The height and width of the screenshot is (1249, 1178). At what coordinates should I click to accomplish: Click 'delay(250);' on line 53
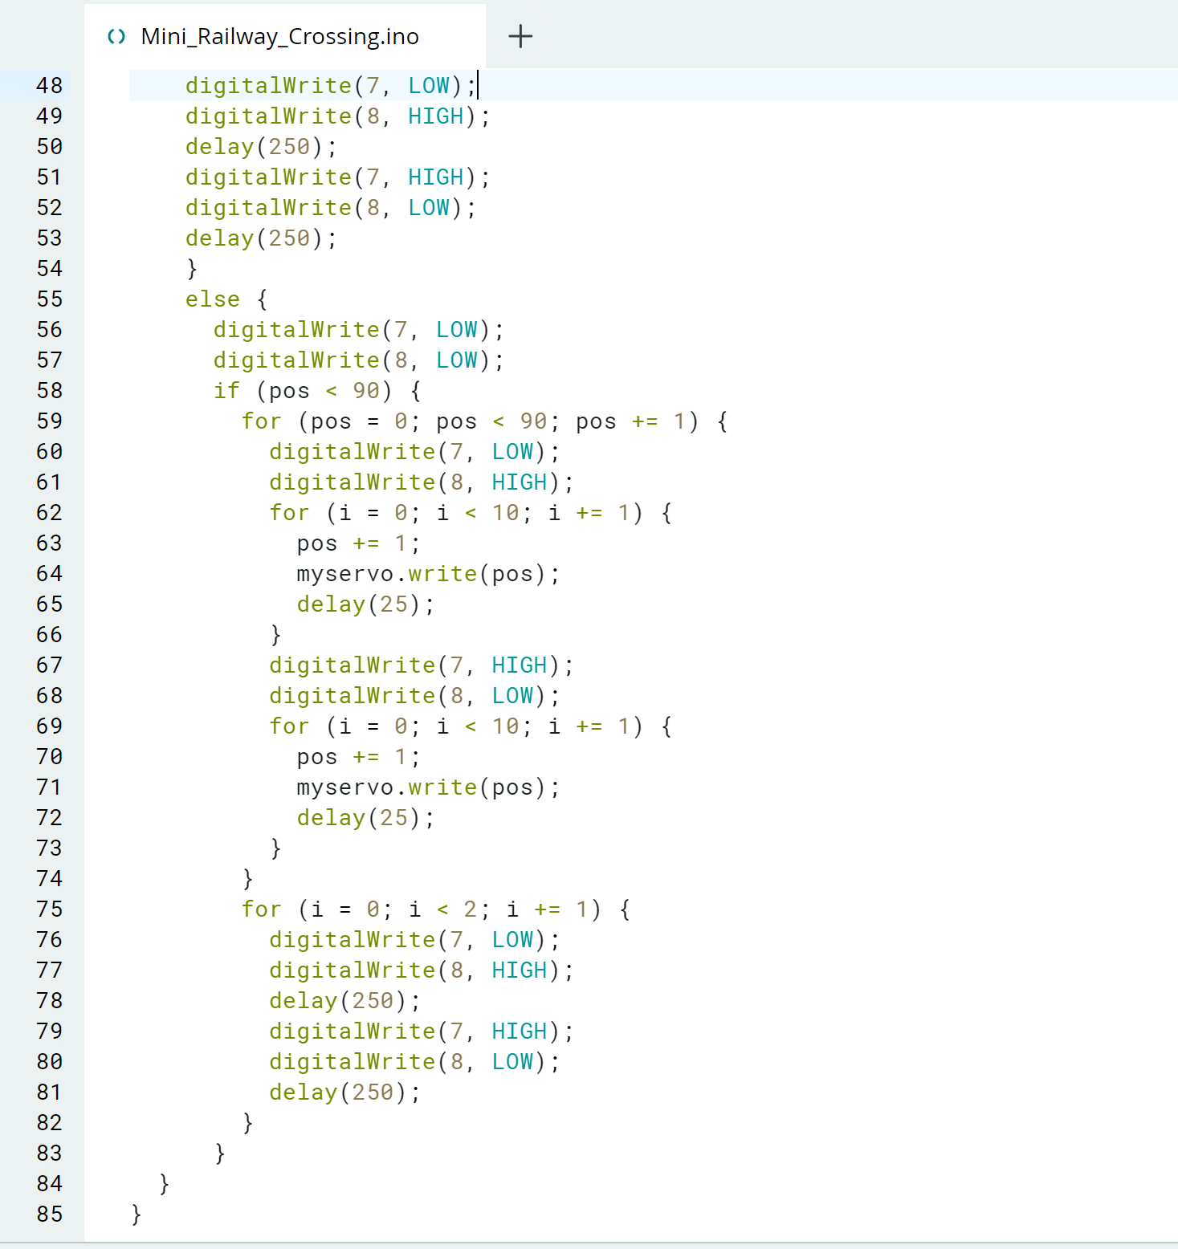point(261,238)
